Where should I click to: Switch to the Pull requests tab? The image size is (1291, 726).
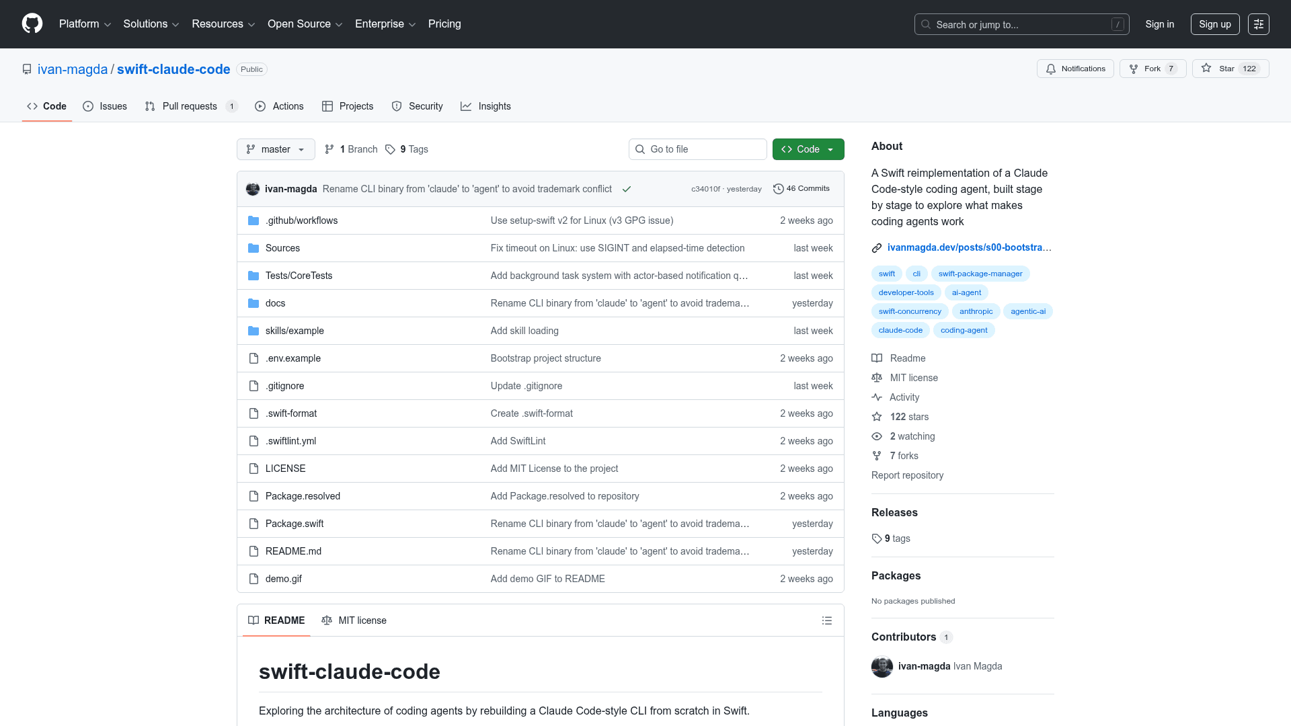(190, 106)
